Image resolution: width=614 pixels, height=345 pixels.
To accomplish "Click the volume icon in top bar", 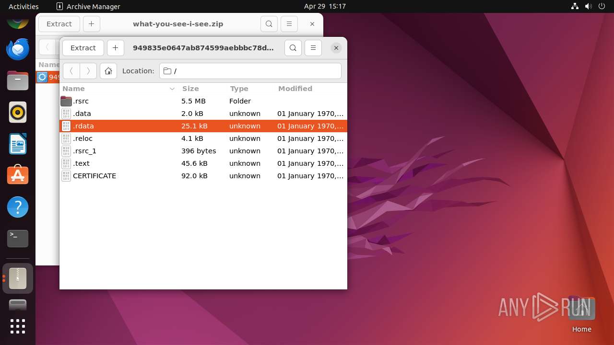I will point(589,6).
